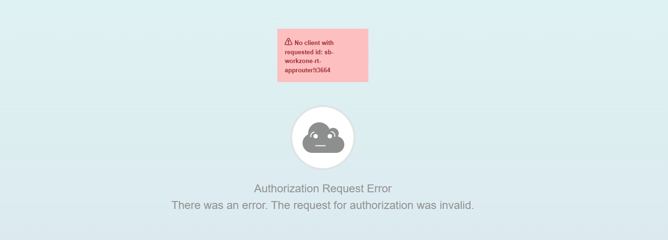The image size is (668, 240).
Task: Click the word 'authorization' in description line
Action: 381,205
